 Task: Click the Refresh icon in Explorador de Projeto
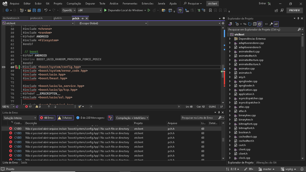click(x=250, y=24)
